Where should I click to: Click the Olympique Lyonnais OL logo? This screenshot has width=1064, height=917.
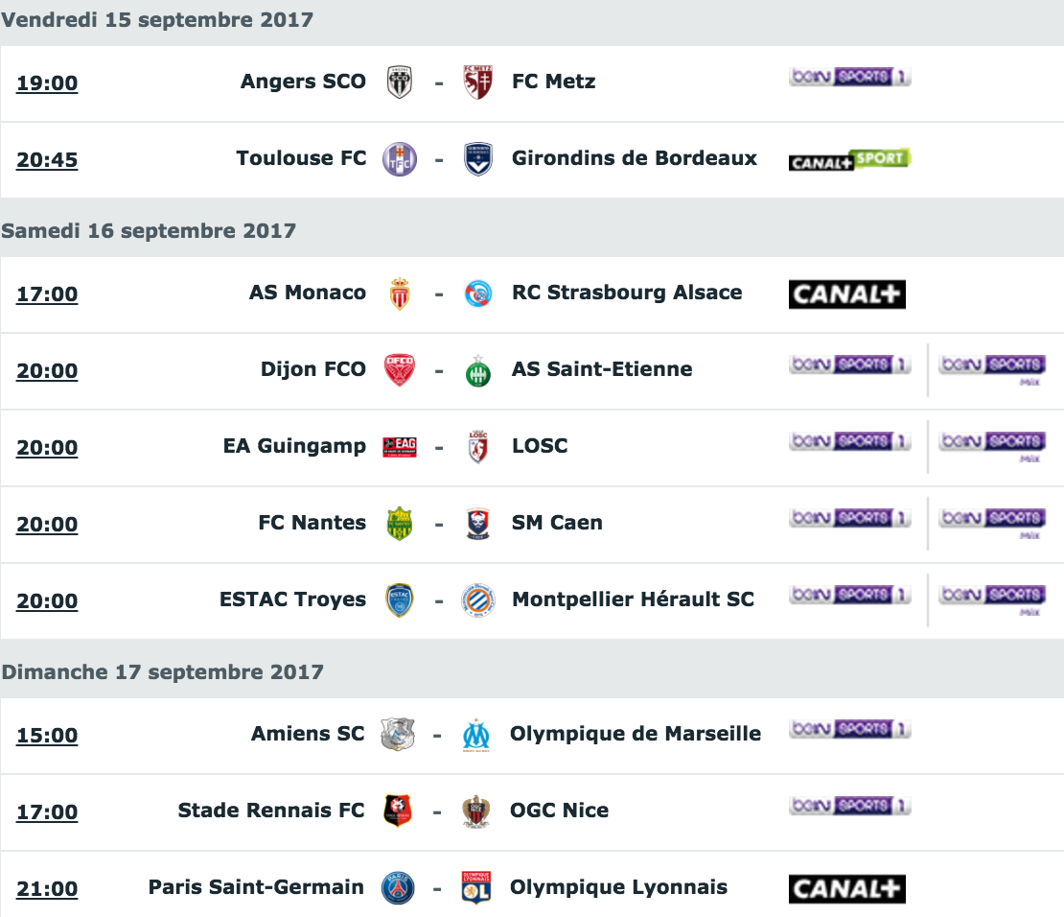(475, 888)
